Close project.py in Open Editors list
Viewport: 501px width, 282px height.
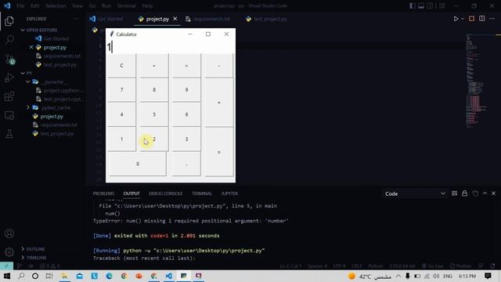pyautogui.click(x=31, y=47)
